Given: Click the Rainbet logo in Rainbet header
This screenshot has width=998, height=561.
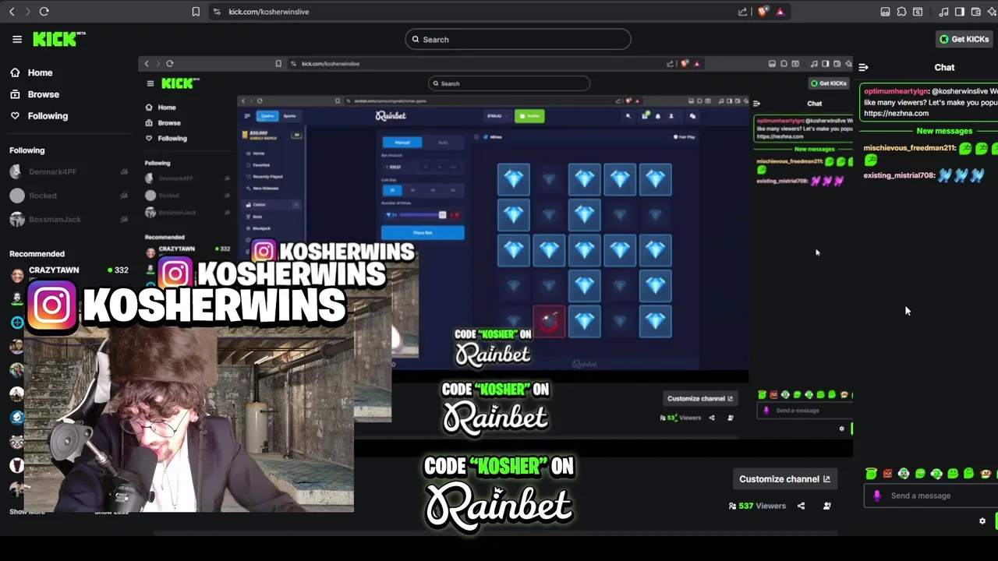Looking at the screenshot, I should pyautogui.click(x=391, y=116).
